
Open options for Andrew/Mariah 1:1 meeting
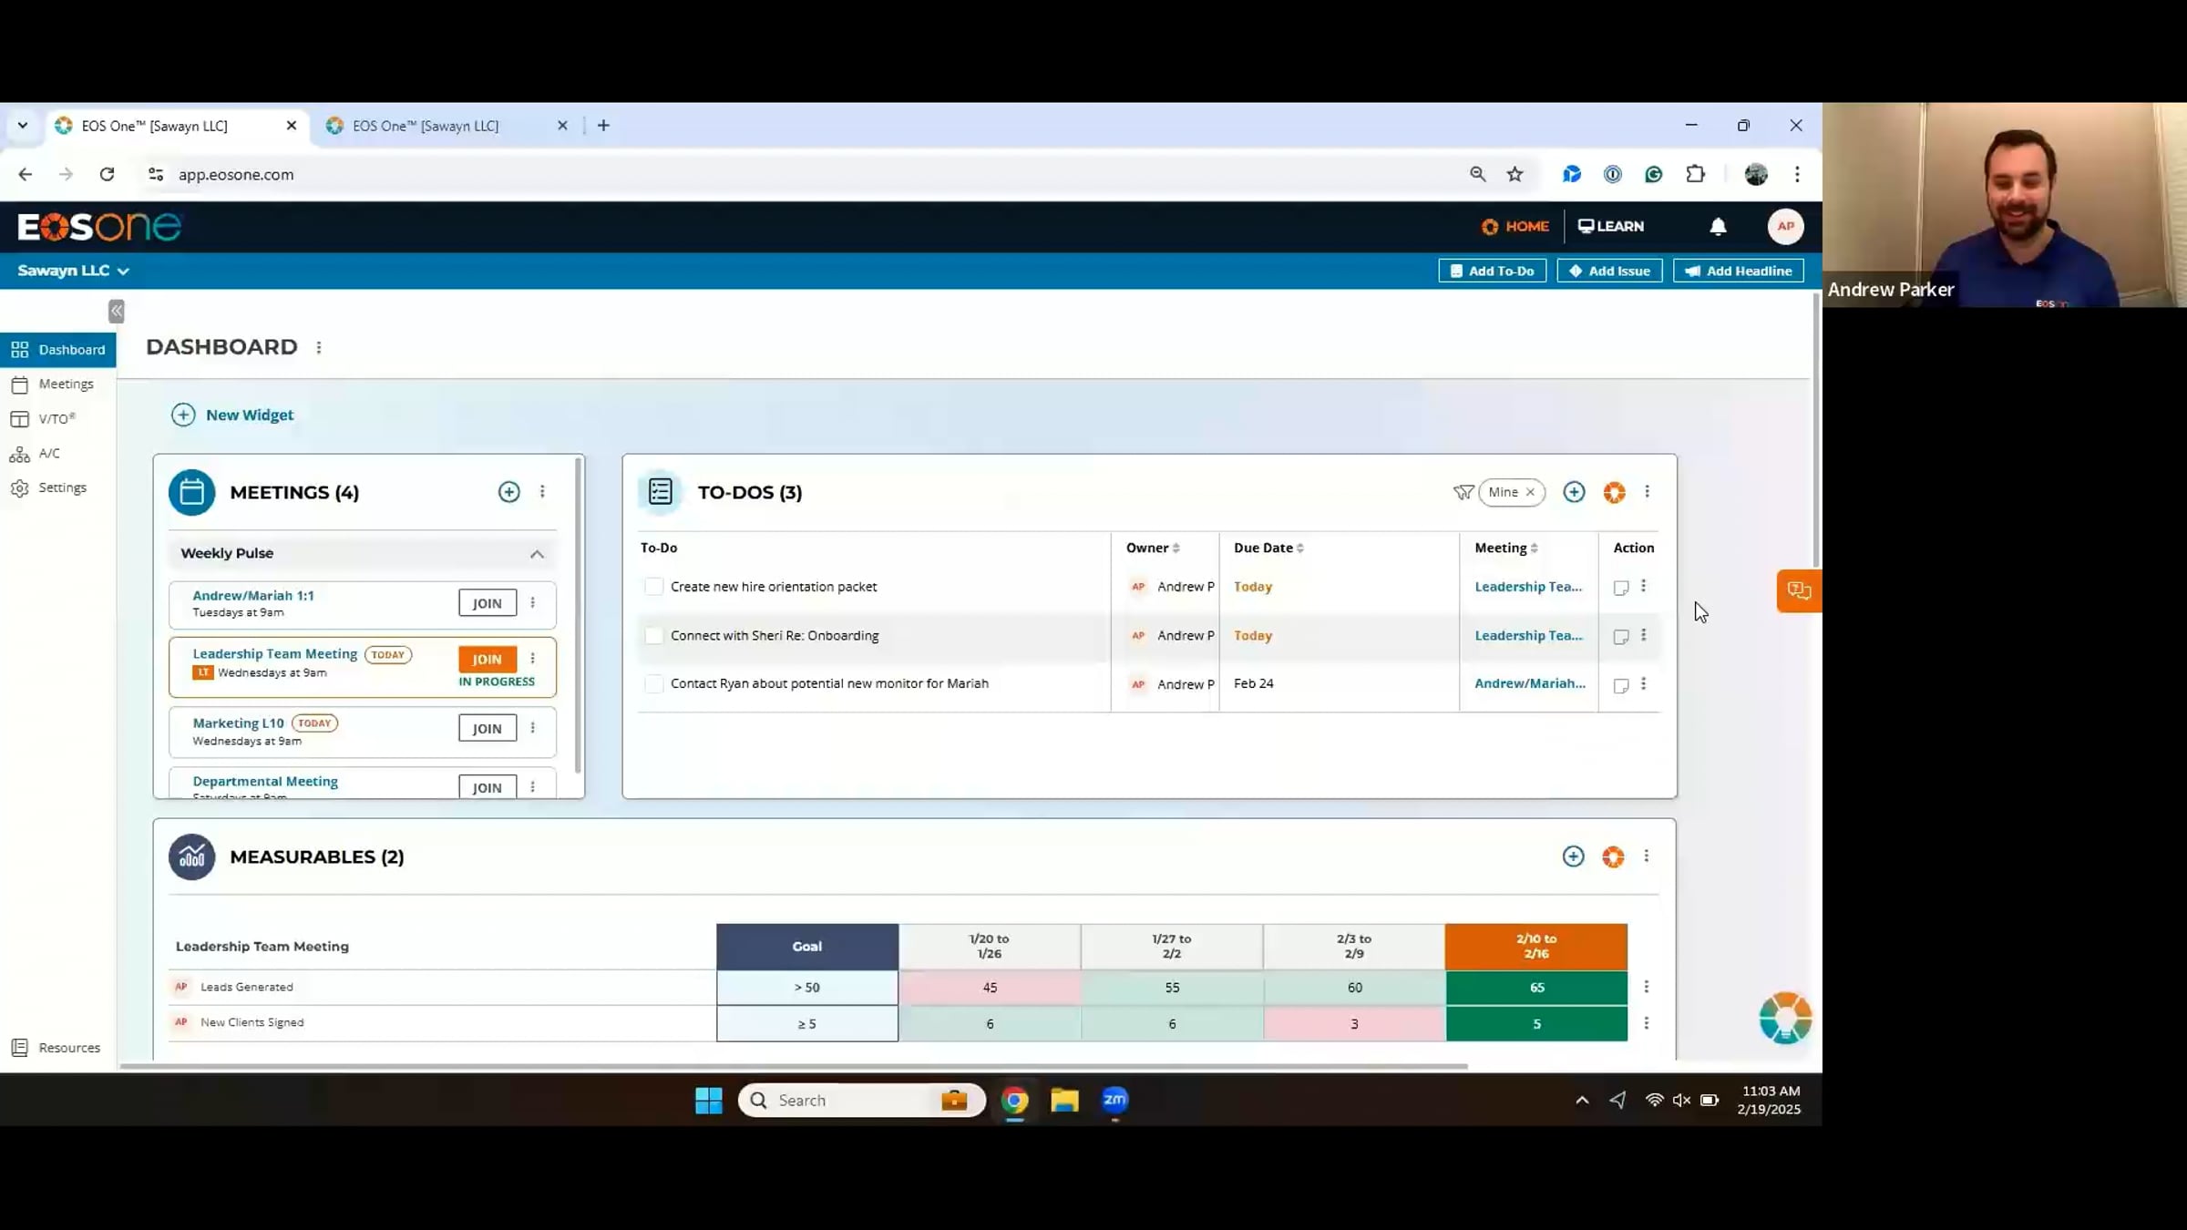click(533, 603)
